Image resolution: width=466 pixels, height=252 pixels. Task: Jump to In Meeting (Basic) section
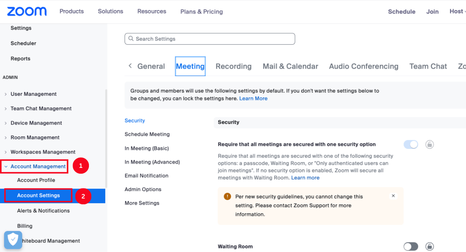147,148
